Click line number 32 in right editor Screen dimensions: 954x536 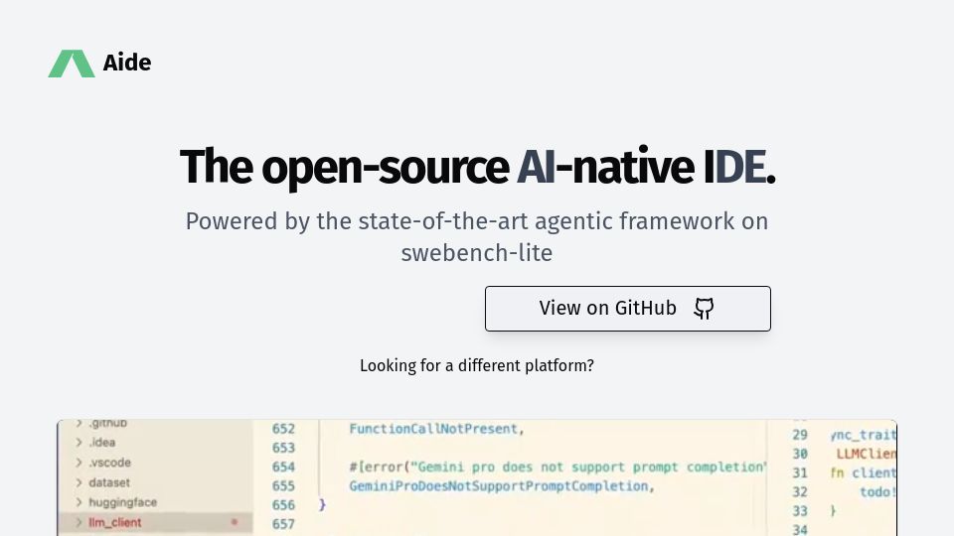[800, 492]
